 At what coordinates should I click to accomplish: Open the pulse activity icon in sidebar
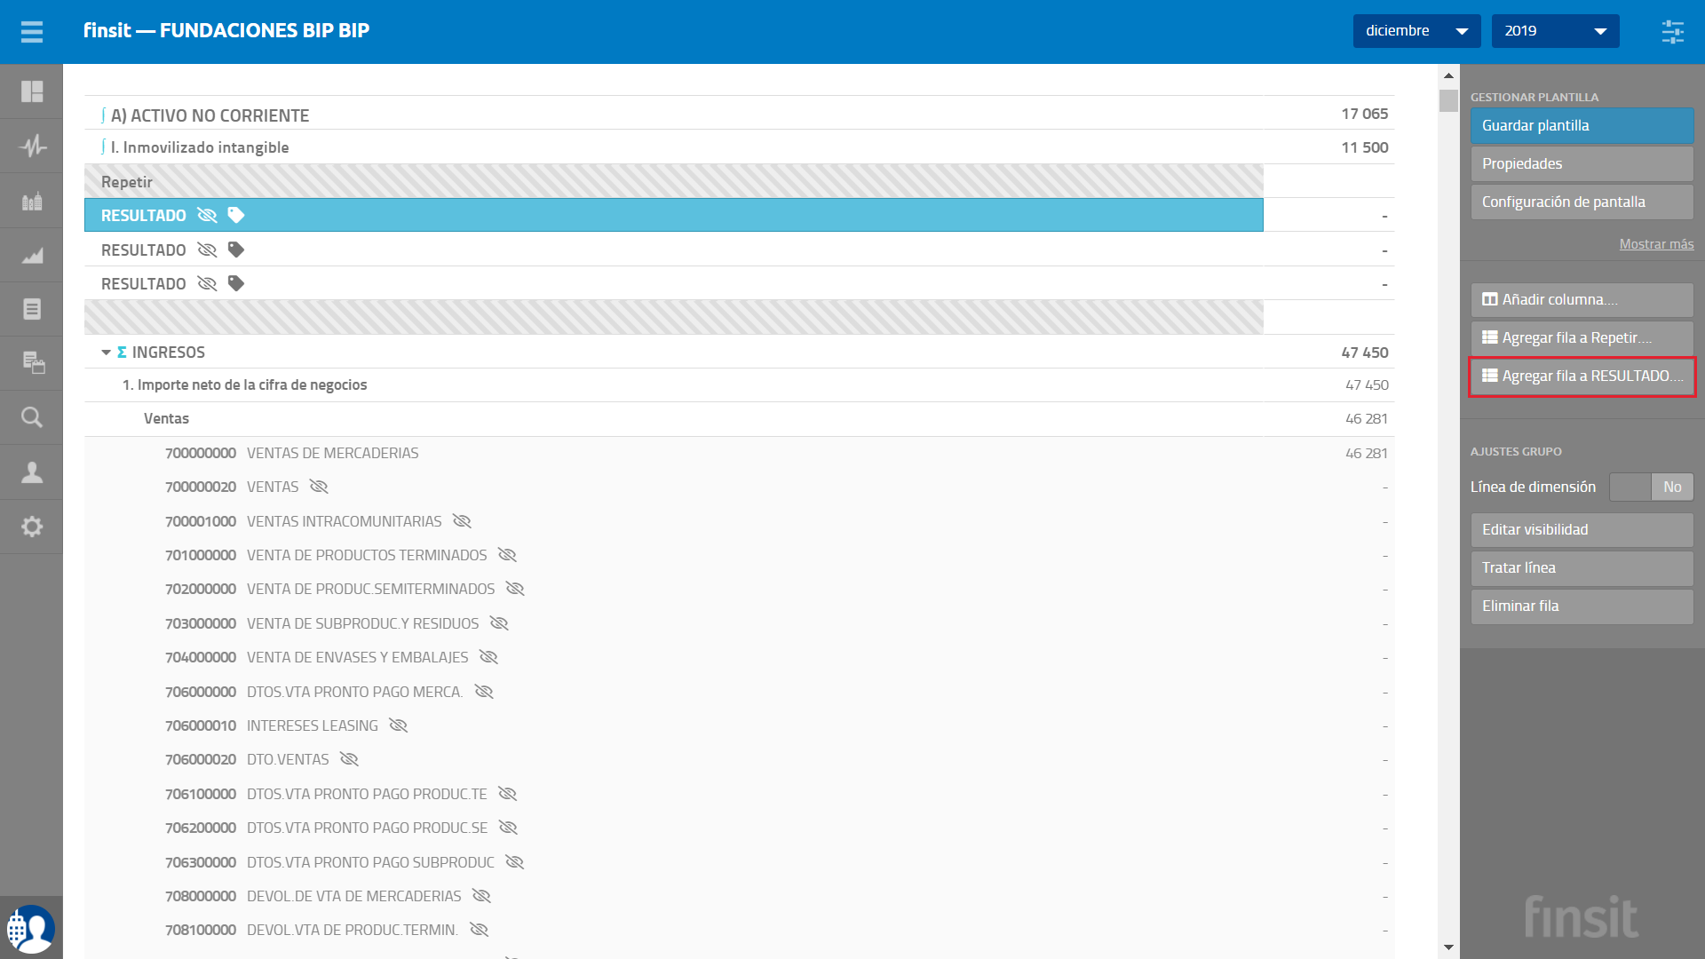pyautogui.click(x=32, y=146)
